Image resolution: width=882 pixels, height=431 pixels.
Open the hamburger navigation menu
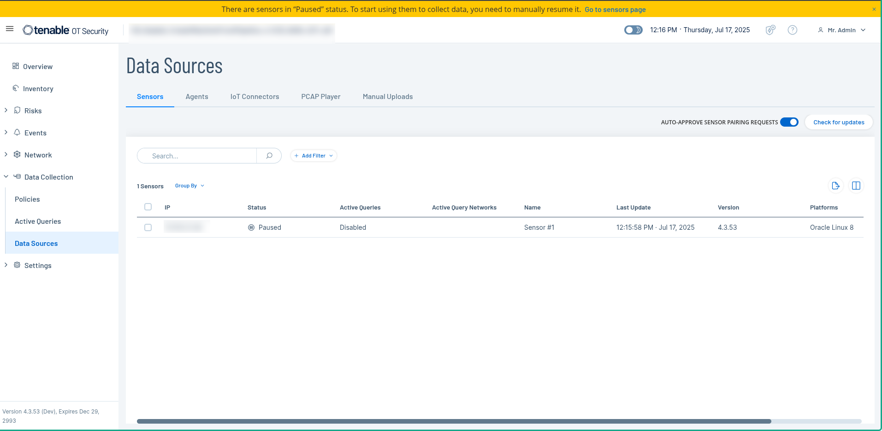[x=10, y=29]
